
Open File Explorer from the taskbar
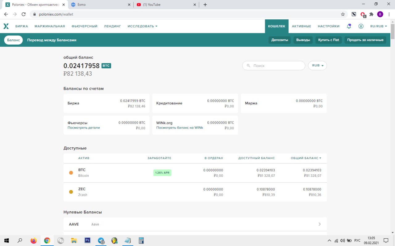pos(74,240)
